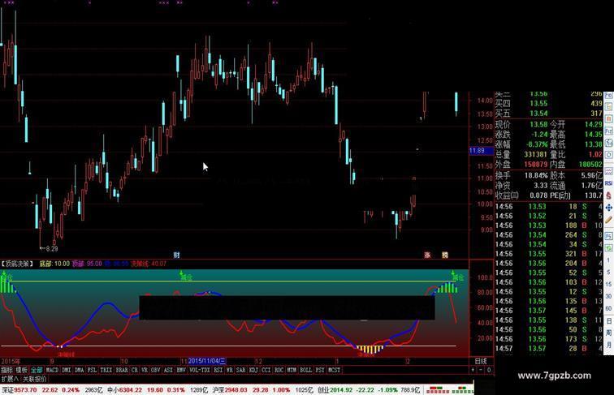This screenshot has height=395, width=614.
Task: Switch to the ROC indicator tab
Action: (279, 370)
